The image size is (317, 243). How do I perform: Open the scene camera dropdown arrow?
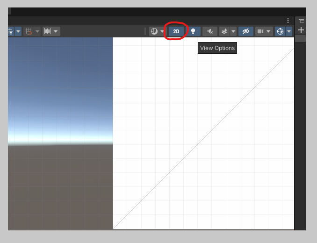pos(268,31)
